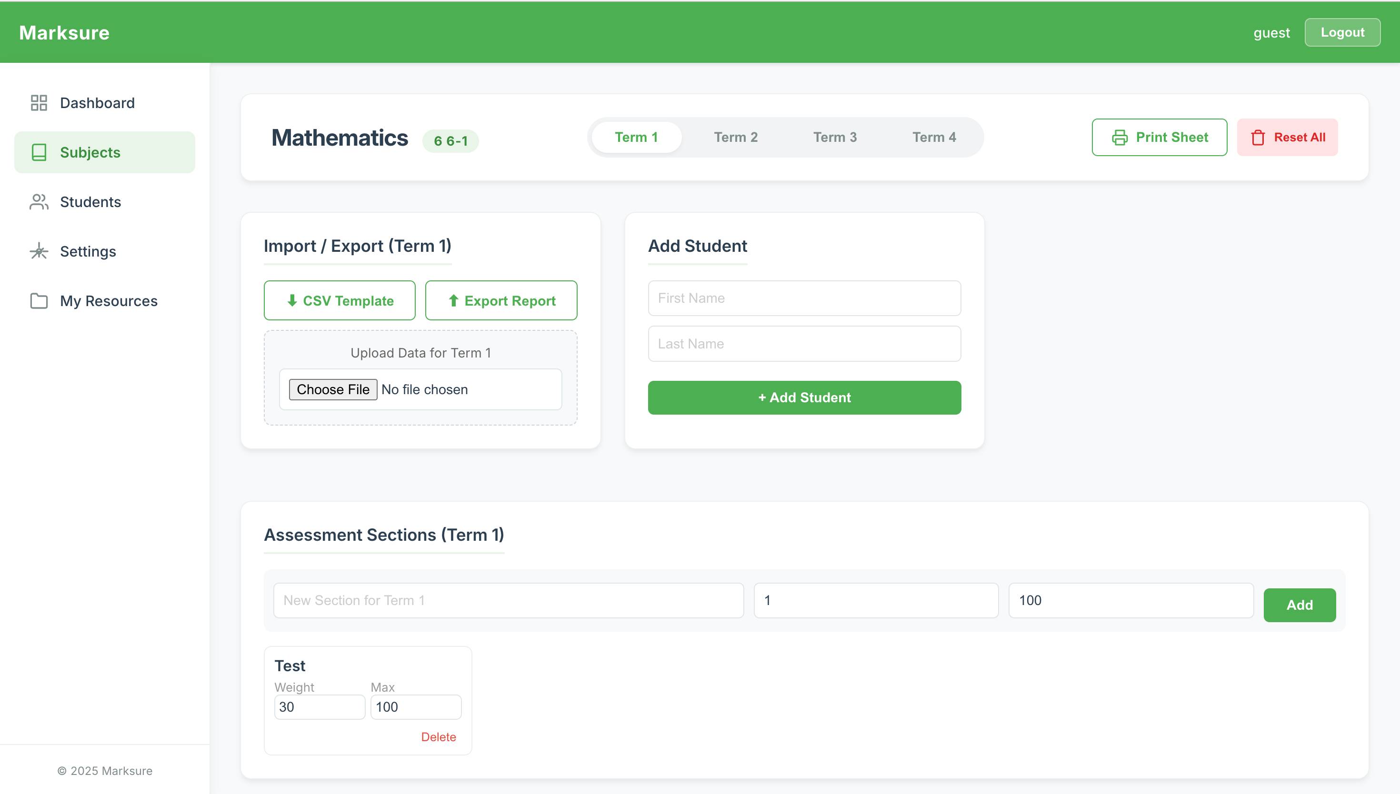Click the Students people icon
The height and width of the screenshot is (794, 1400).
pyautogui.click(x=39, y=202)
